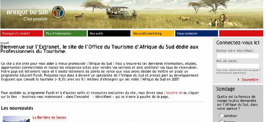Click the 'Sondage' heading
This screenshot has width=266, height=122.
click(226, 89)
